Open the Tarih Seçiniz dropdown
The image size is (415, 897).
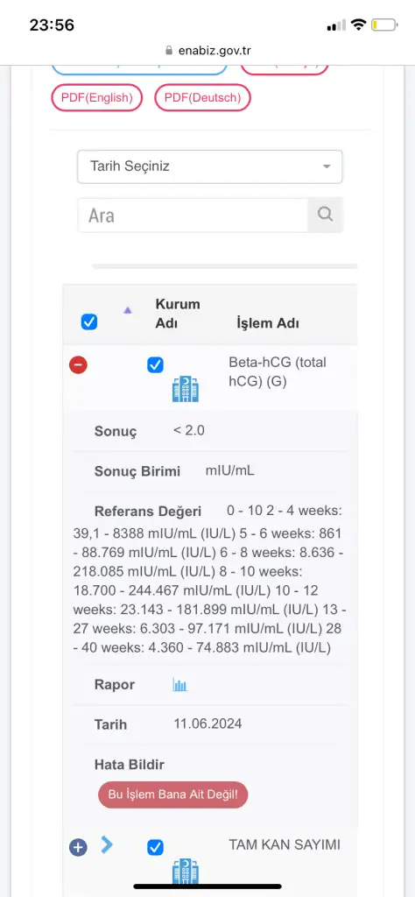click(x=210, y=166)
